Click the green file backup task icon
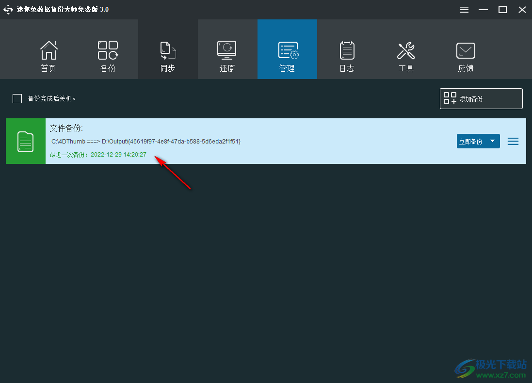 (x=26, y=141)
